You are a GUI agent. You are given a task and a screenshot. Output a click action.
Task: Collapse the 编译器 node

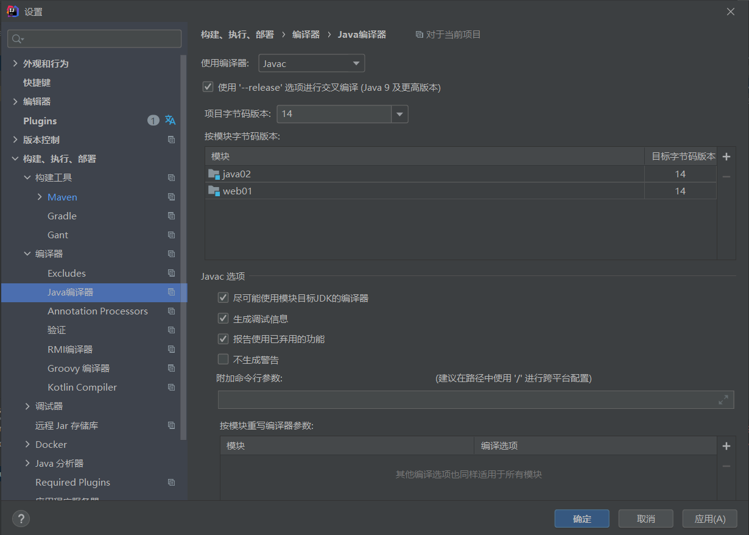tap(27, 253)
